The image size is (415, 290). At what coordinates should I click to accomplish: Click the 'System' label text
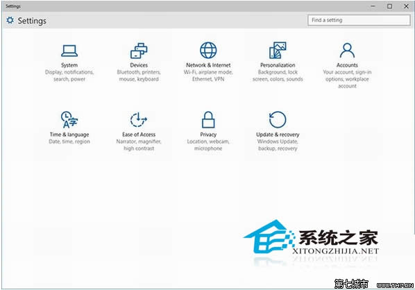pos(69,65)
